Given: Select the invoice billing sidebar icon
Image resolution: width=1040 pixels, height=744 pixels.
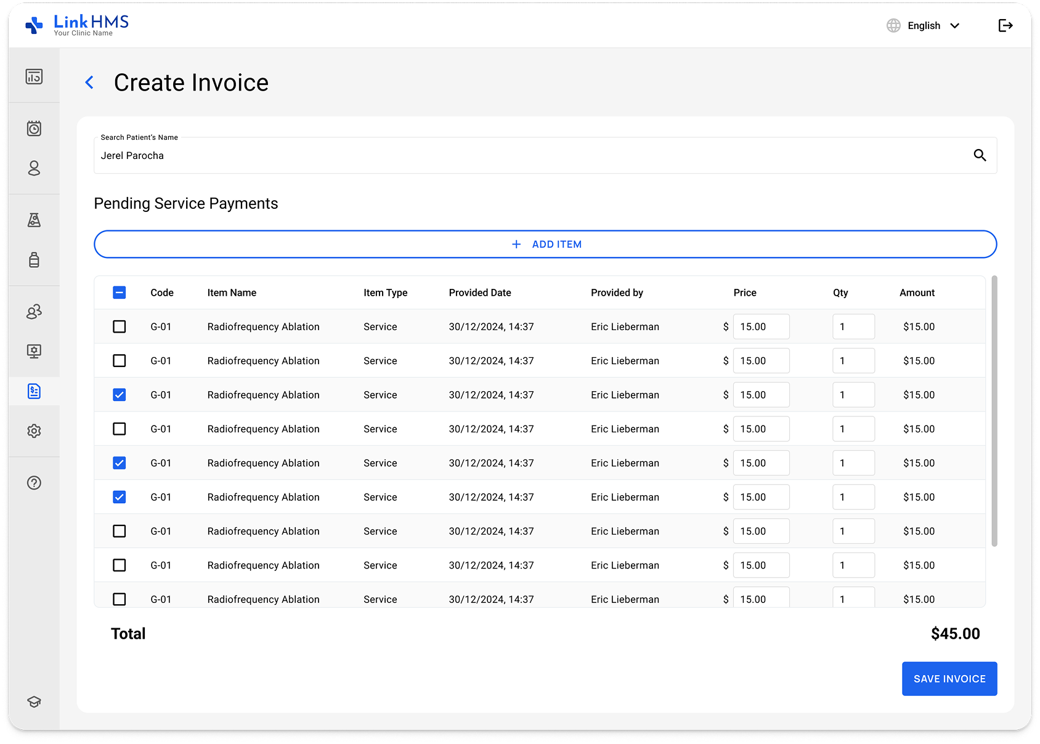Looking at the screenshot, I should (34, 391).
